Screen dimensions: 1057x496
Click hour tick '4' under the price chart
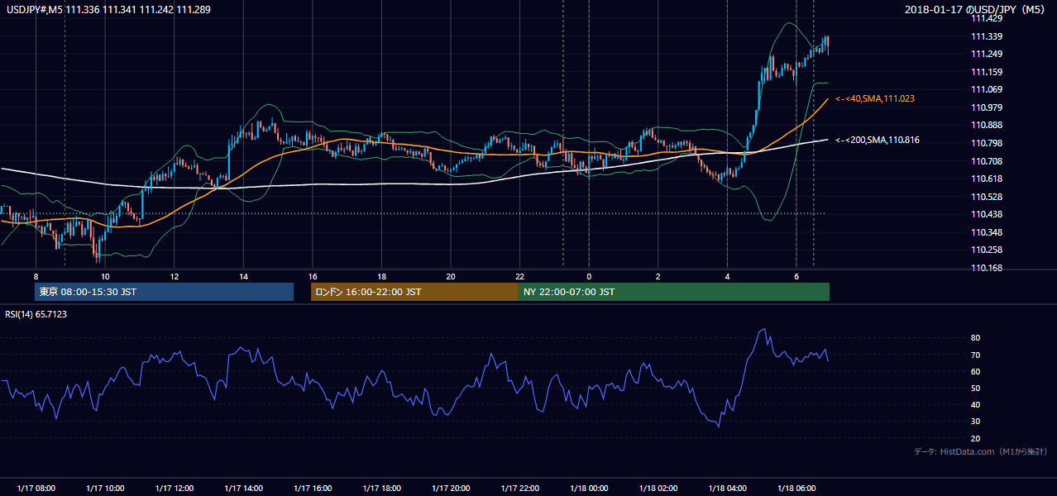click(727, 276)
